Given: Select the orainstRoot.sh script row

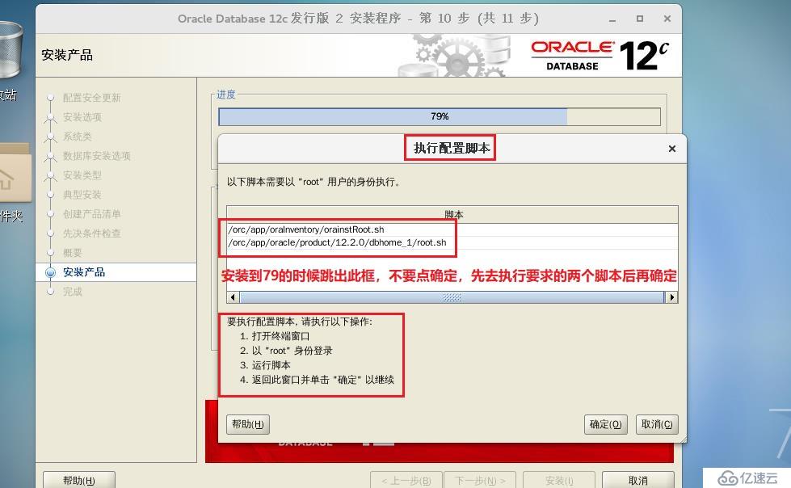Looking at the screenshot, I should click(x=452, y=229).
